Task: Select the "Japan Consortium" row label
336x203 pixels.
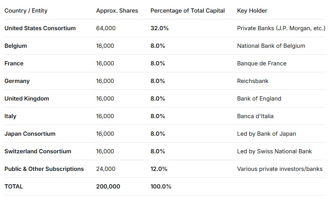Action: click(30, 134)
